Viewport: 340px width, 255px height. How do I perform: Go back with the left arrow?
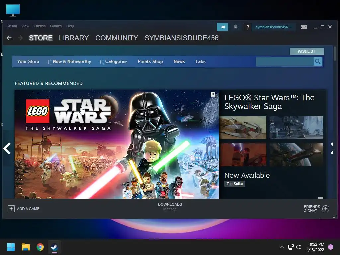pyautogui.click(x=9, y=38)
